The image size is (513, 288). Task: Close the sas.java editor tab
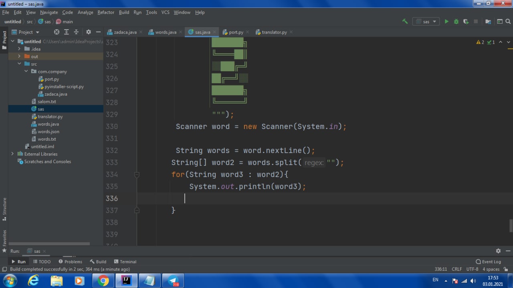pos(215,32)
